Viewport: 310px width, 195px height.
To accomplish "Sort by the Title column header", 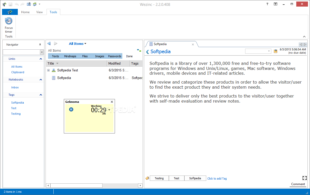I will pos(76,63).
